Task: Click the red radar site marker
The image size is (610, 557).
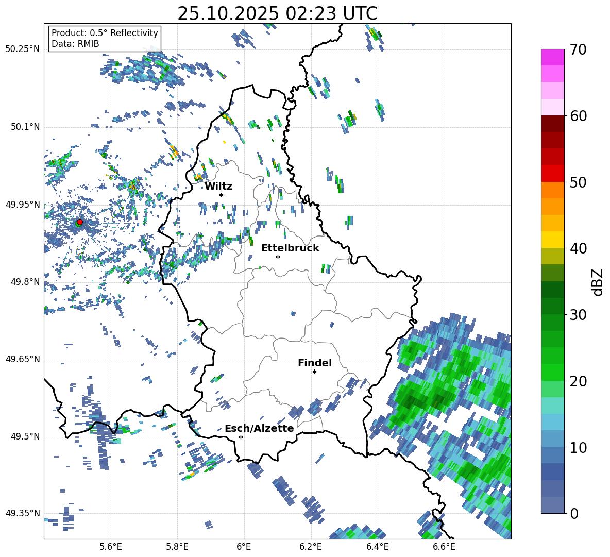Action: (x=80, y=222)
